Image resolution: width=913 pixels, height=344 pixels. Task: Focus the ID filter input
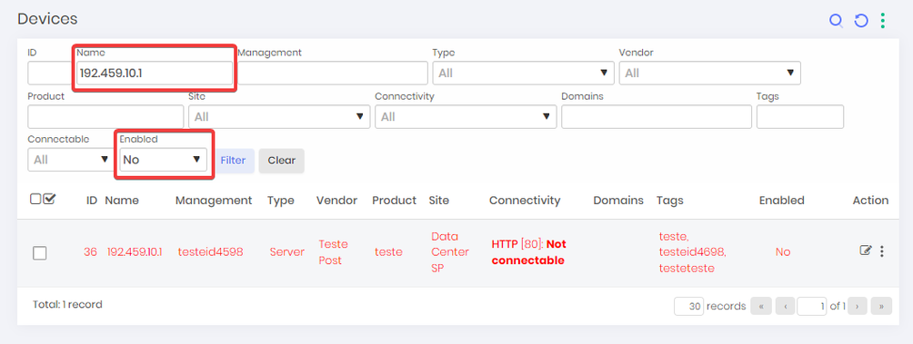[x=51, y=74]
